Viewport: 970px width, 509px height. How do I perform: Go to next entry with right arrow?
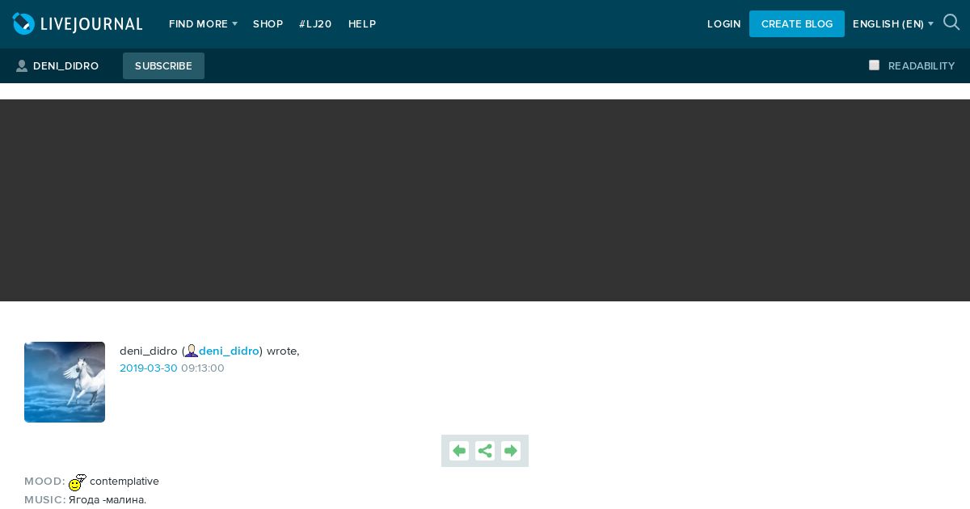[511, 451]
